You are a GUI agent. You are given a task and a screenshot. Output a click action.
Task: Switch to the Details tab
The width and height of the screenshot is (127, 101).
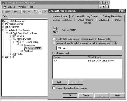(118, 20)
